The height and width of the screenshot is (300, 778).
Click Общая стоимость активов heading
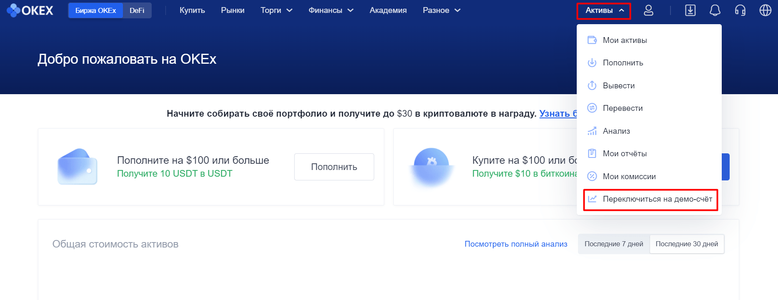[115, 244]
